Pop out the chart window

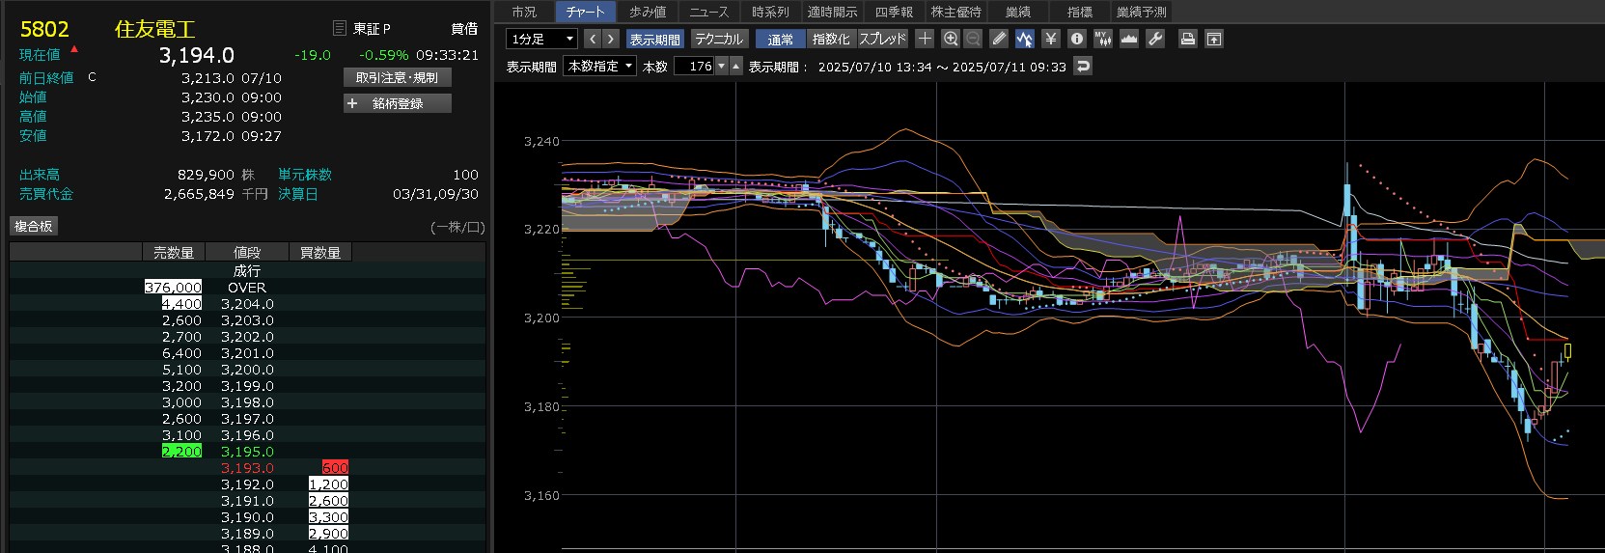[x=1214, y=39]
